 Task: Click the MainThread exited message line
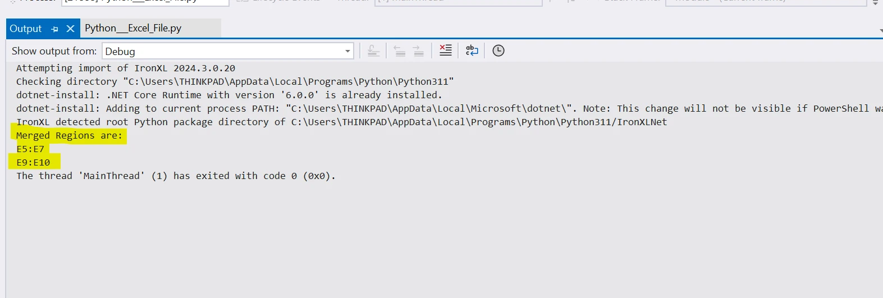pos(176,176)
